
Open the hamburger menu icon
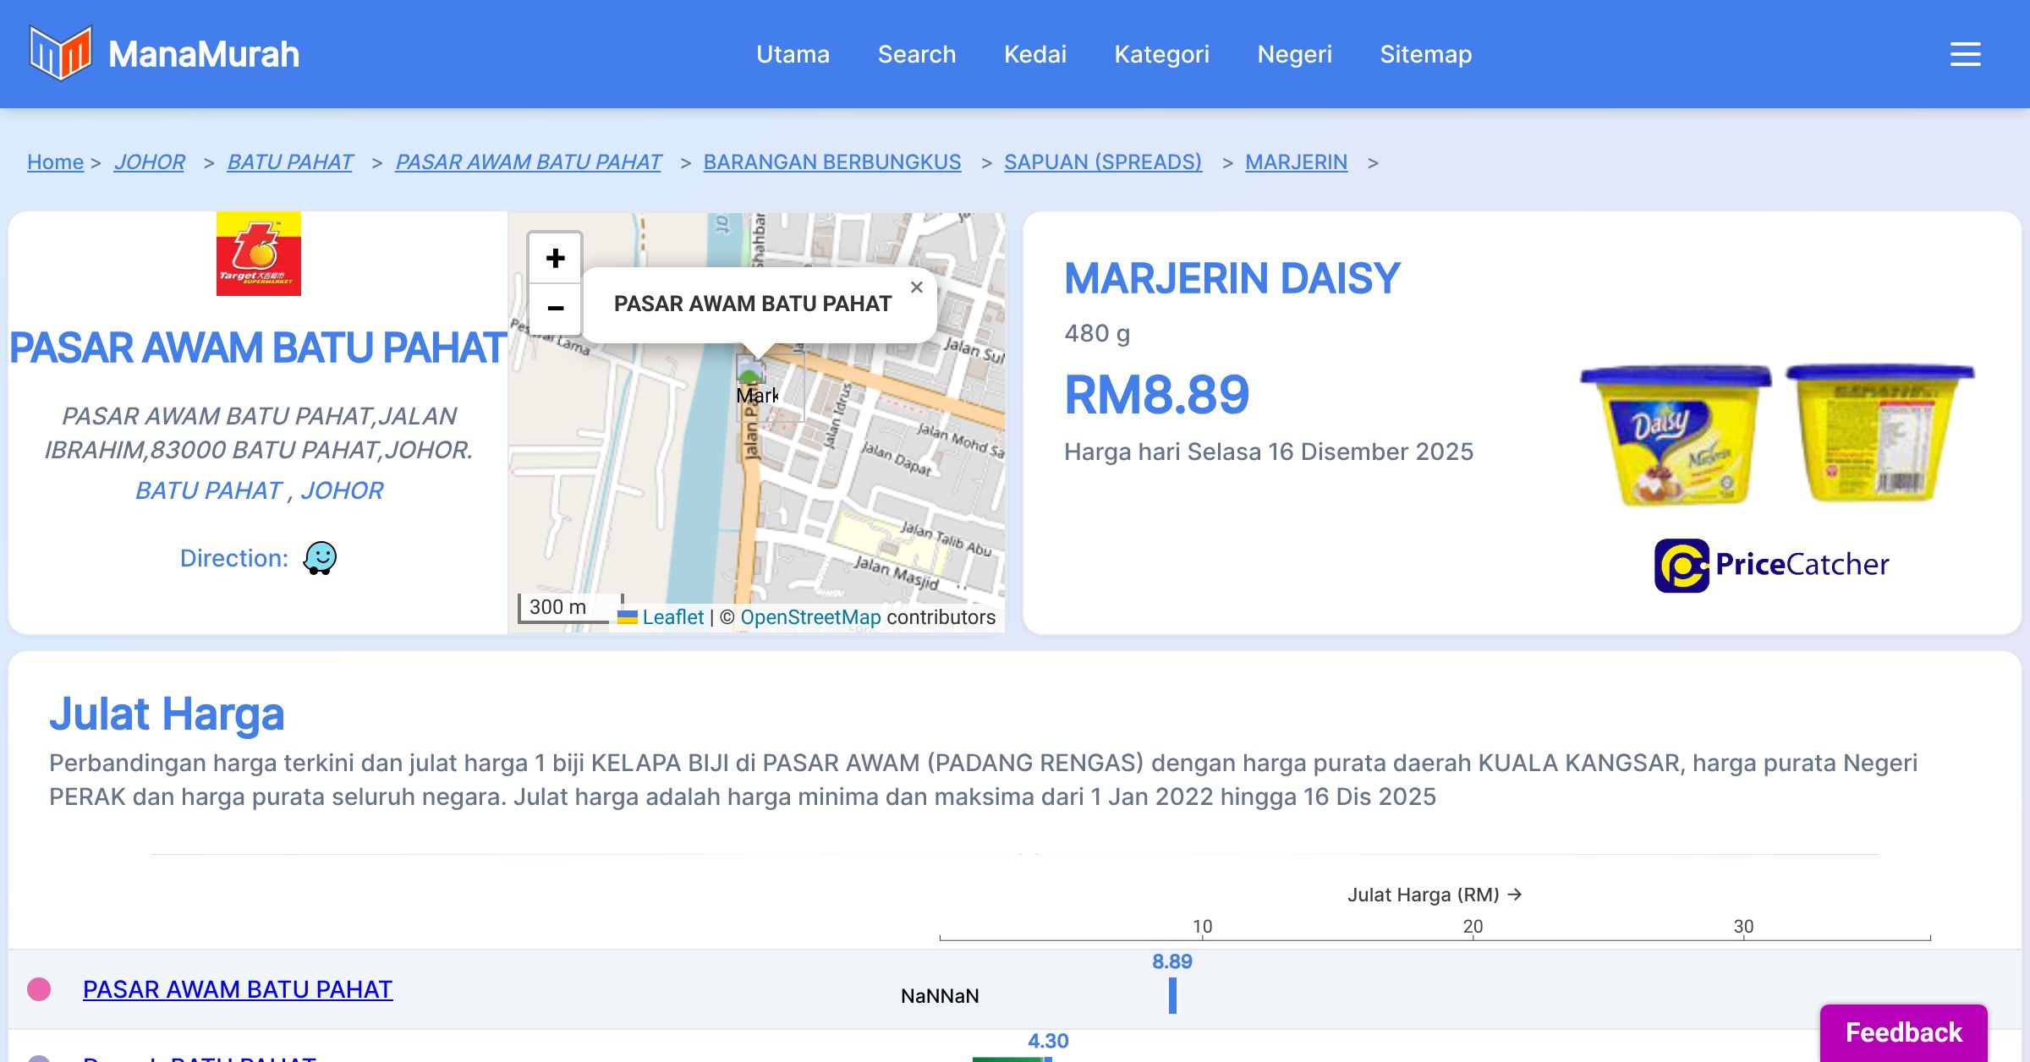(1965, 54)
